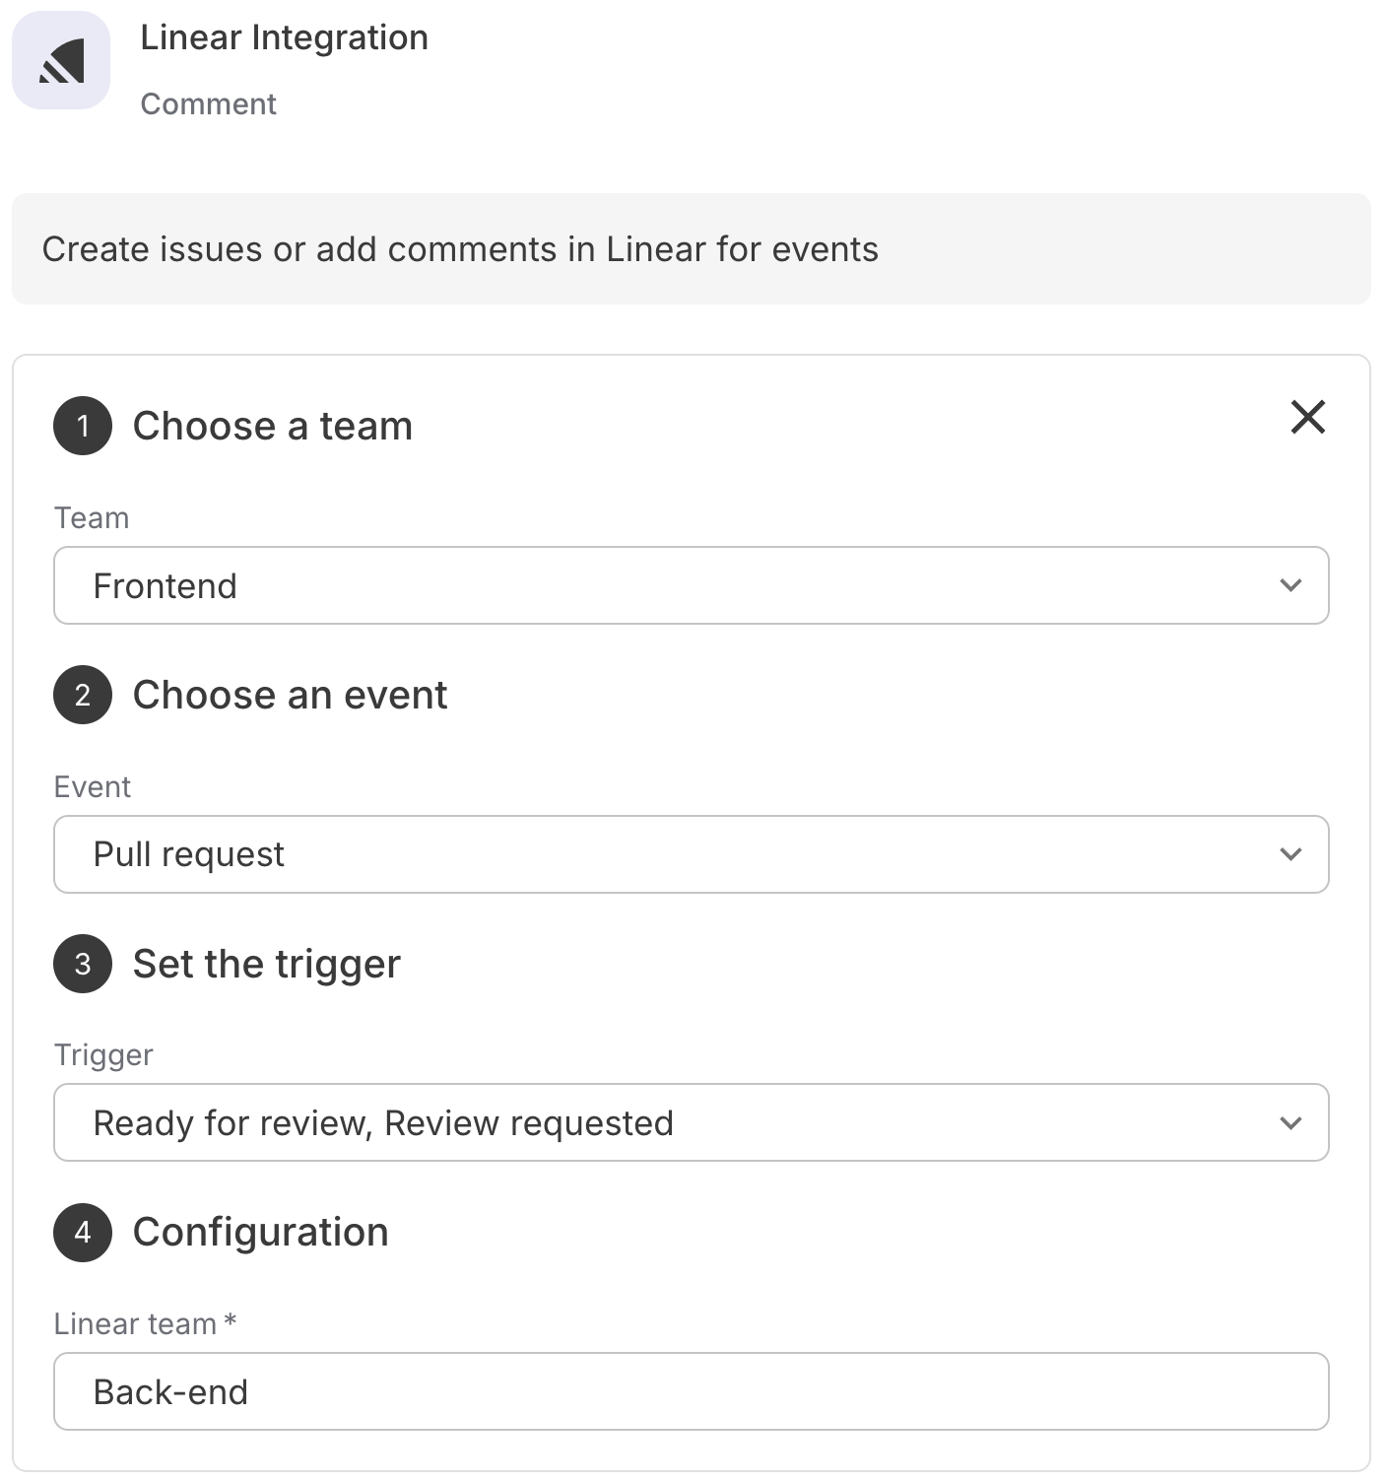Viewport: 1389px width, 1482px height.
Task: Click the step 2 number badge
Action: pyautogui.click(x=83, y=695)
